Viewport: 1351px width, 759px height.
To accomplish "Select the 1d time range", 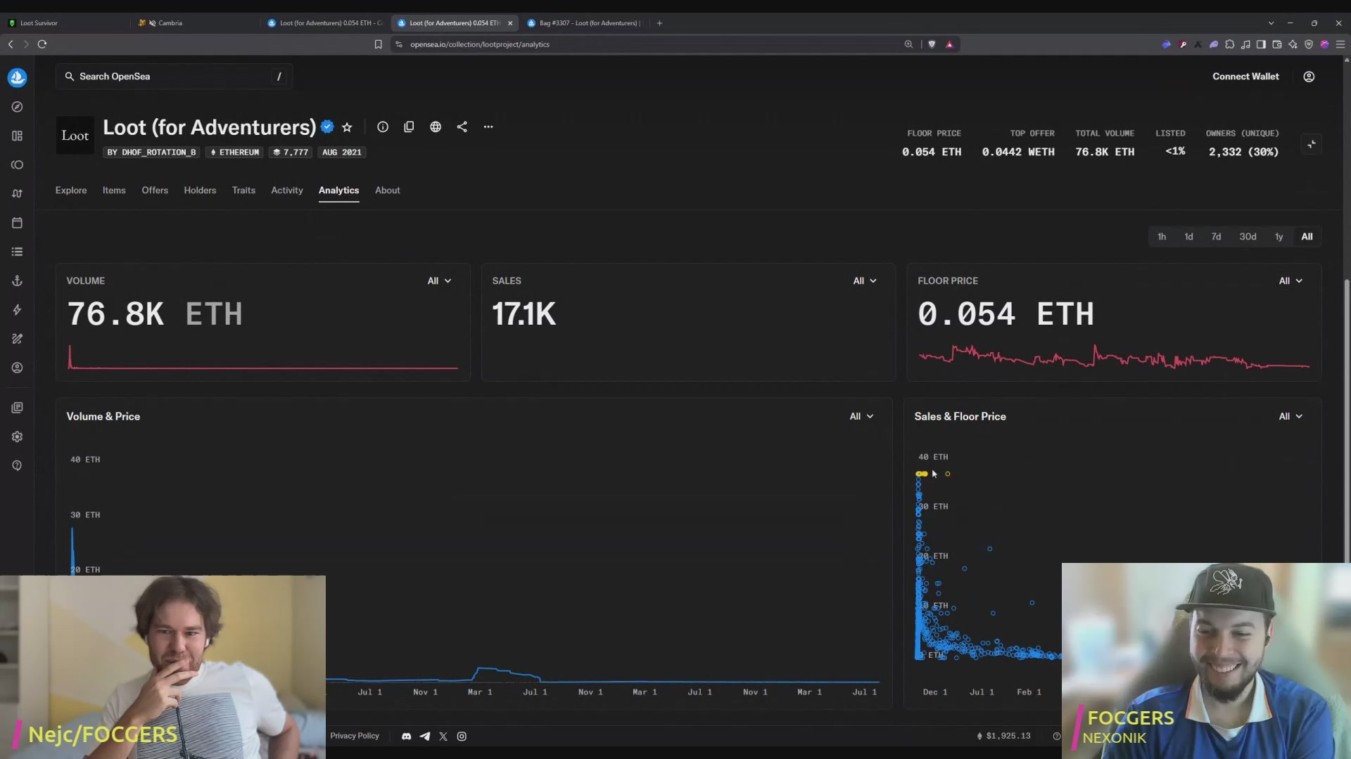I will (x=1188, y=237).
